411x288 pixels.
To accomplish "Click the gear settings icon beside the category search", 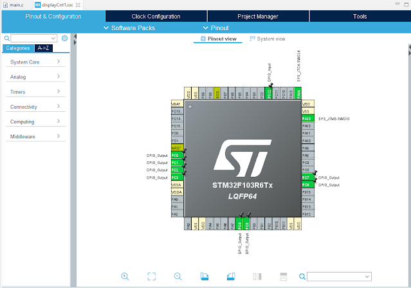I will pyautogui.click(x=64, y=39).
